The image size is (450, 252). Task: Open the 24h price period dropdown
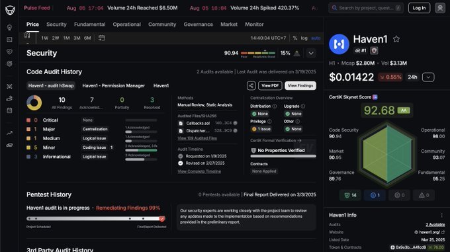click(428, 77)
